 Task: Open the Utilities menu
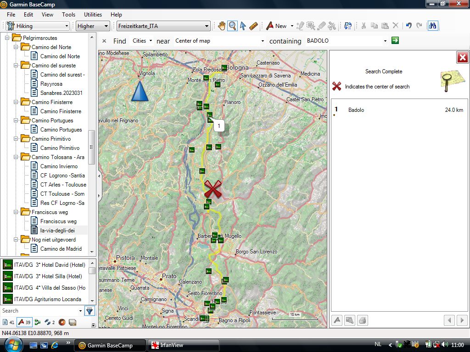point(93,15)
